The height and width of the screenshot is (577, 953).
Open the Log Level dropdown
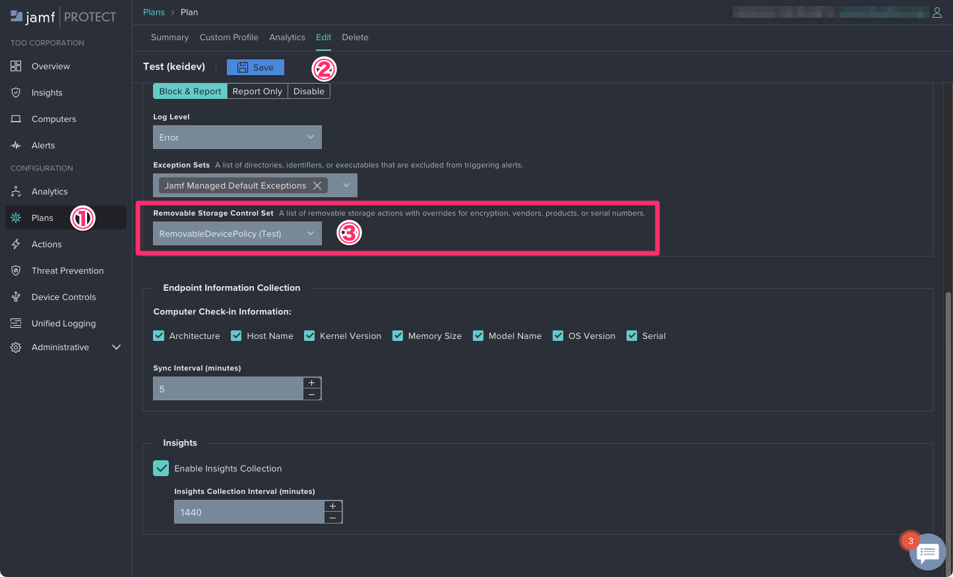[237, 137]
